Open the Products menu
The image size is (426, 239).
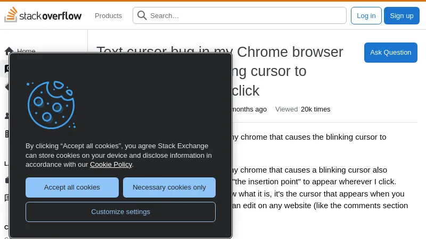pos(108,15)
